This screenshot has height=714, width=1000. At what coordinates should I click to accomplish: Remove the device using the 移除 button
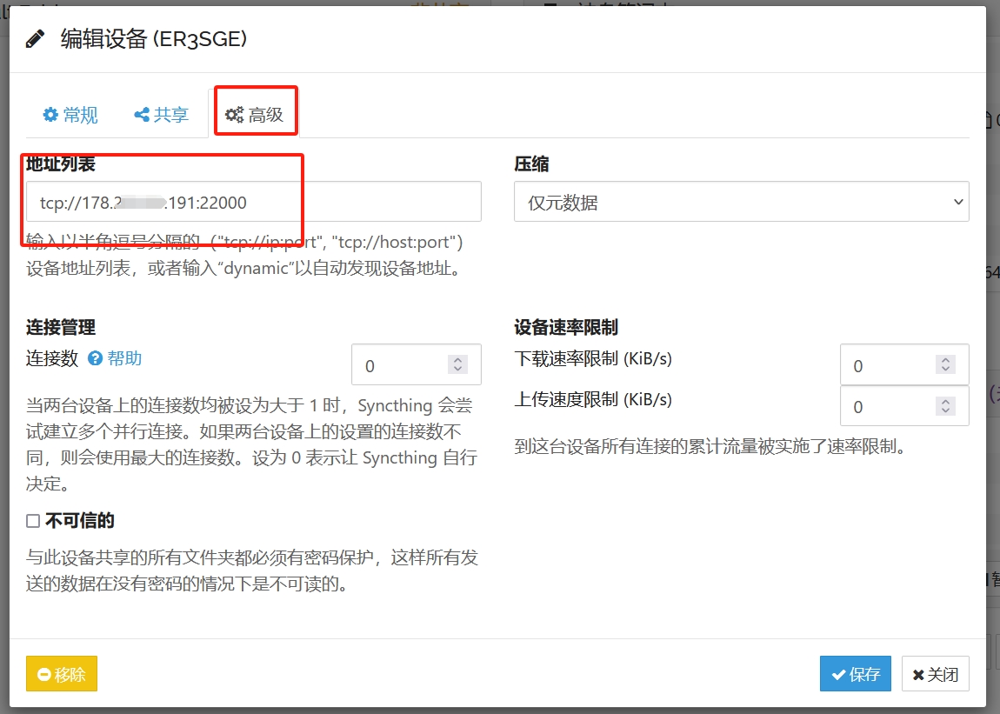coord(61,673)
